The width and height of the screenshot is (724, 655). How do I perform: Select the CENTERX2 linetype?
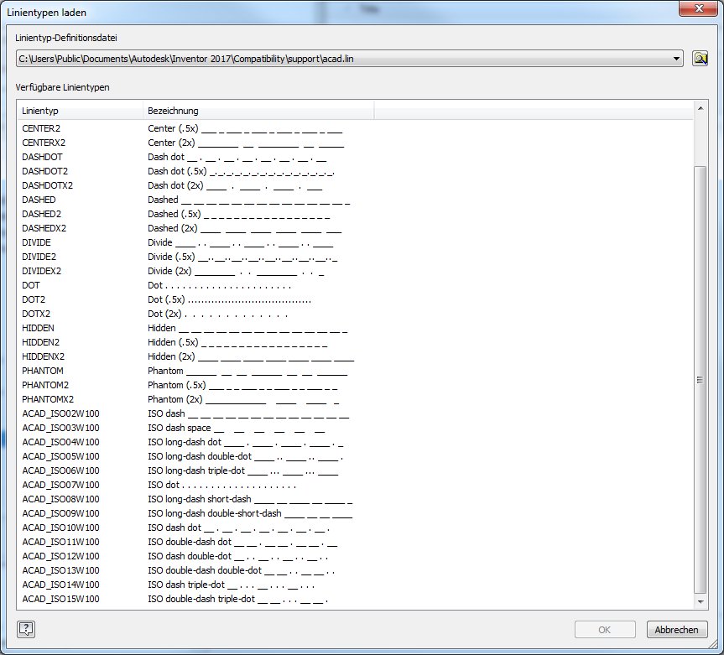click(44, 143)
